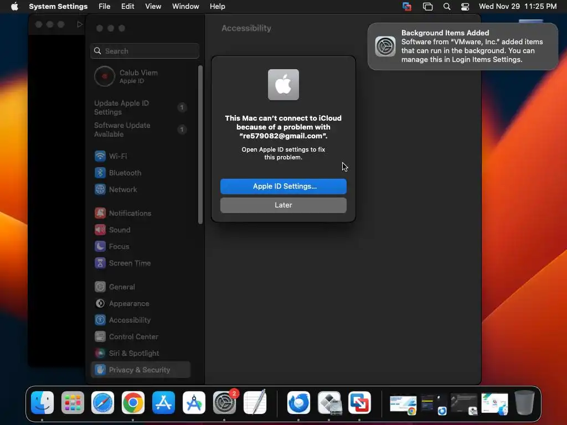Select Update Apple ID Settings row
Screen dimensions: 567x425
click(141, 108)
